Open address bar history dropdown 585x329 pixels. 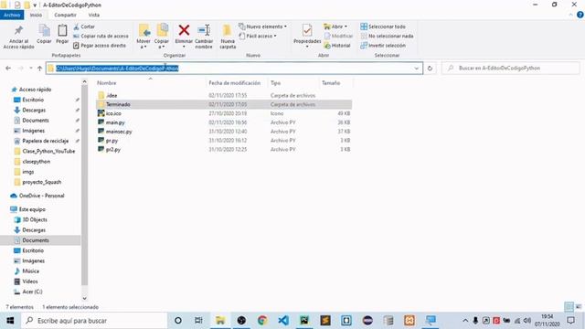417,69
